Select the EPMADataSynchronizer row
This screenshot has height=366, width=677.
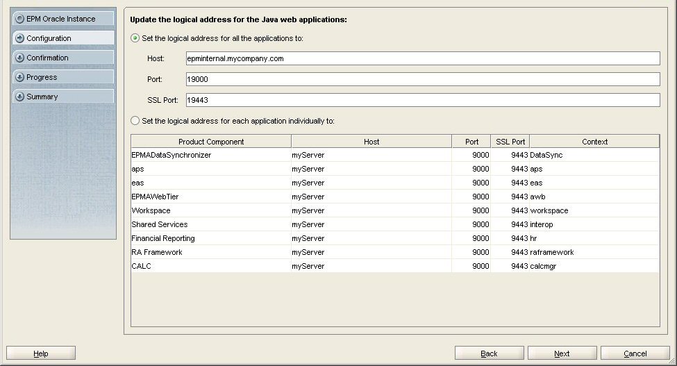(x=395, y=155)
